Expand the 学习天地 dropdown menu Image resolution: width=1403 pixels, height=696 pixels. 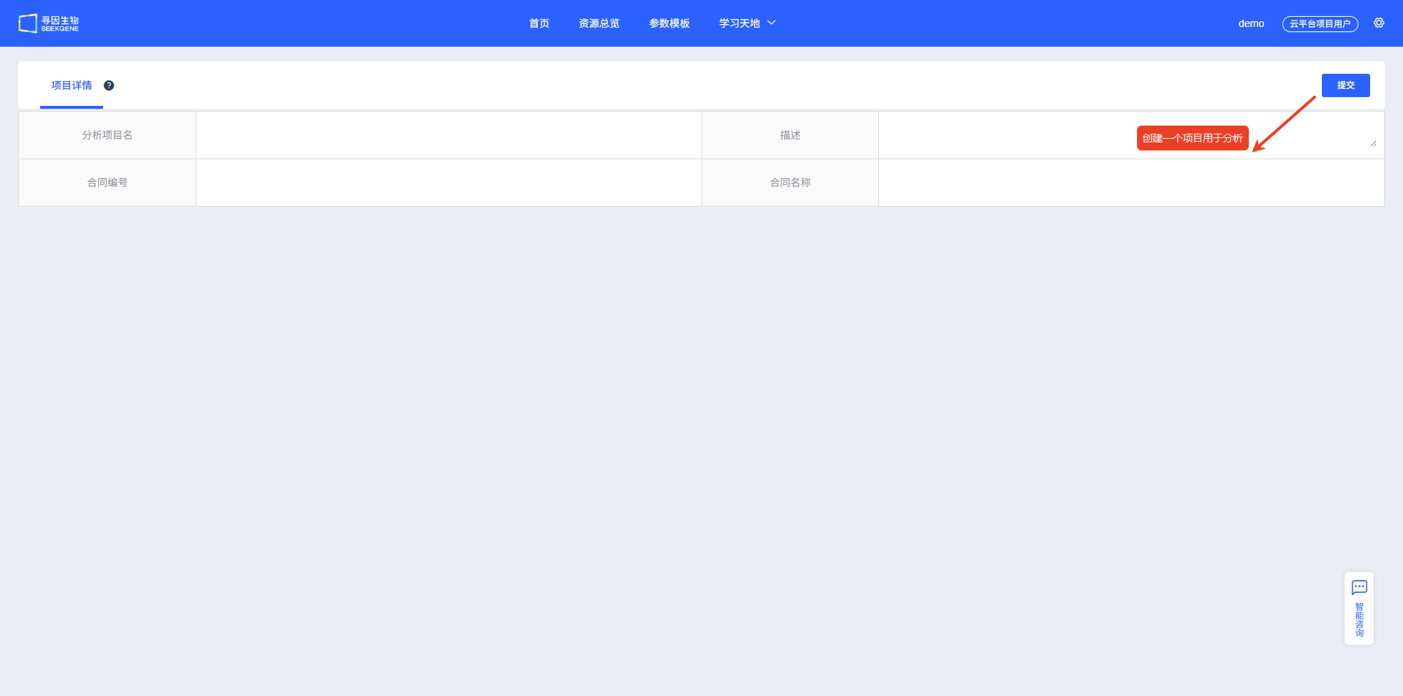[x=747, y=23]
